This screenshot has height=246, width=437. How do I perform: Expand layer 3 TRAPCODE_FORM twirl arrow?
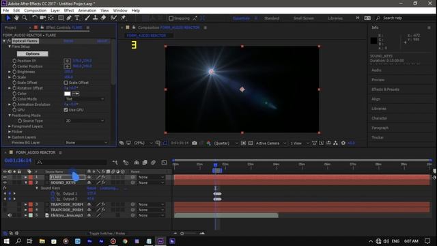click(26, 204)
